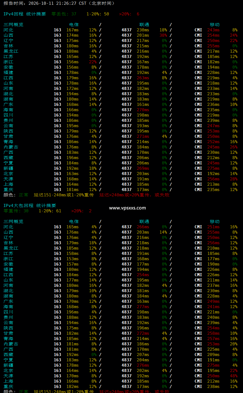Click the first table's color legend line

(86, 195)
